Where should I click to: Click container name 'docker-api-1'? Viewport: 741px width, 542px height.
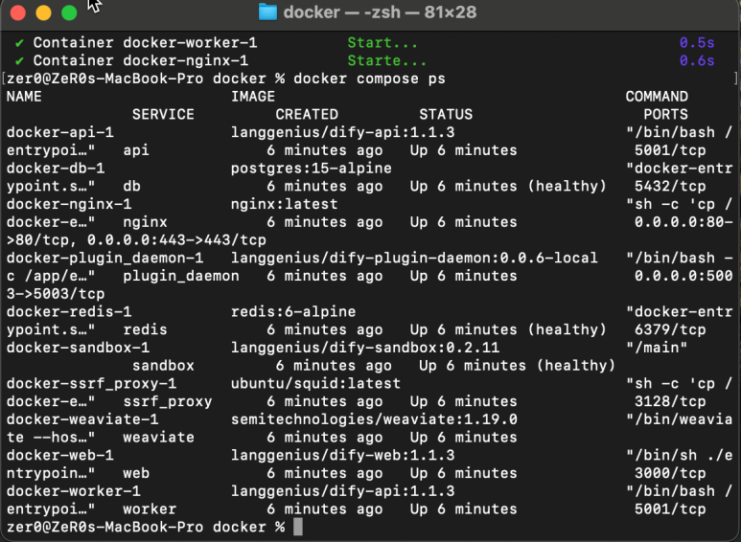[x=60, y=132]
